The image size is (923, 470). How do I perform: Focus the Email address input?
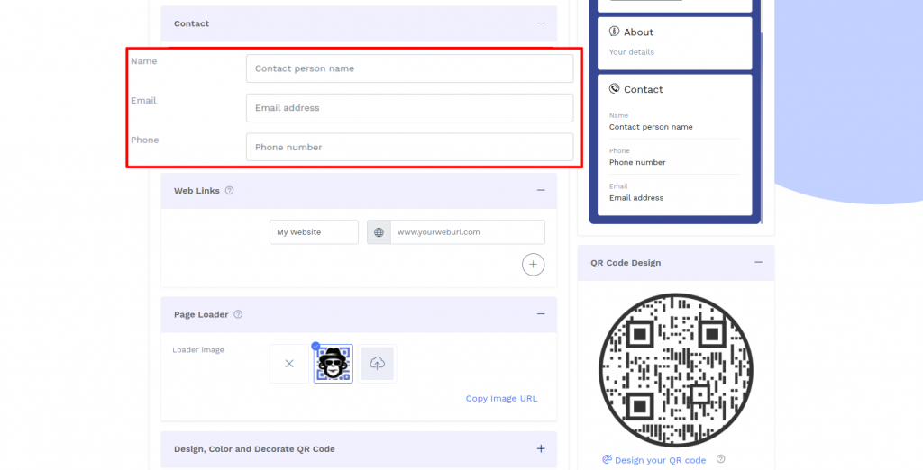click(409, 108)
